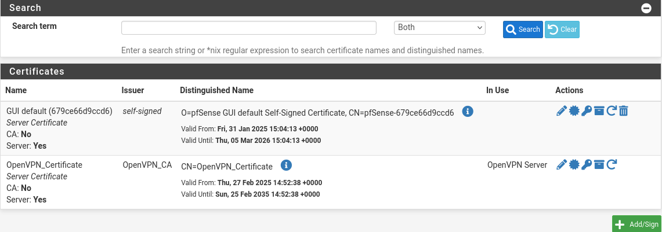
Task: Collapse the Search panel
Action: pos(646,8)
